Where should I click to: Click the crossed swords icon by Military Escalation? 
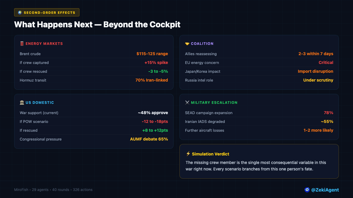(187, 103)
